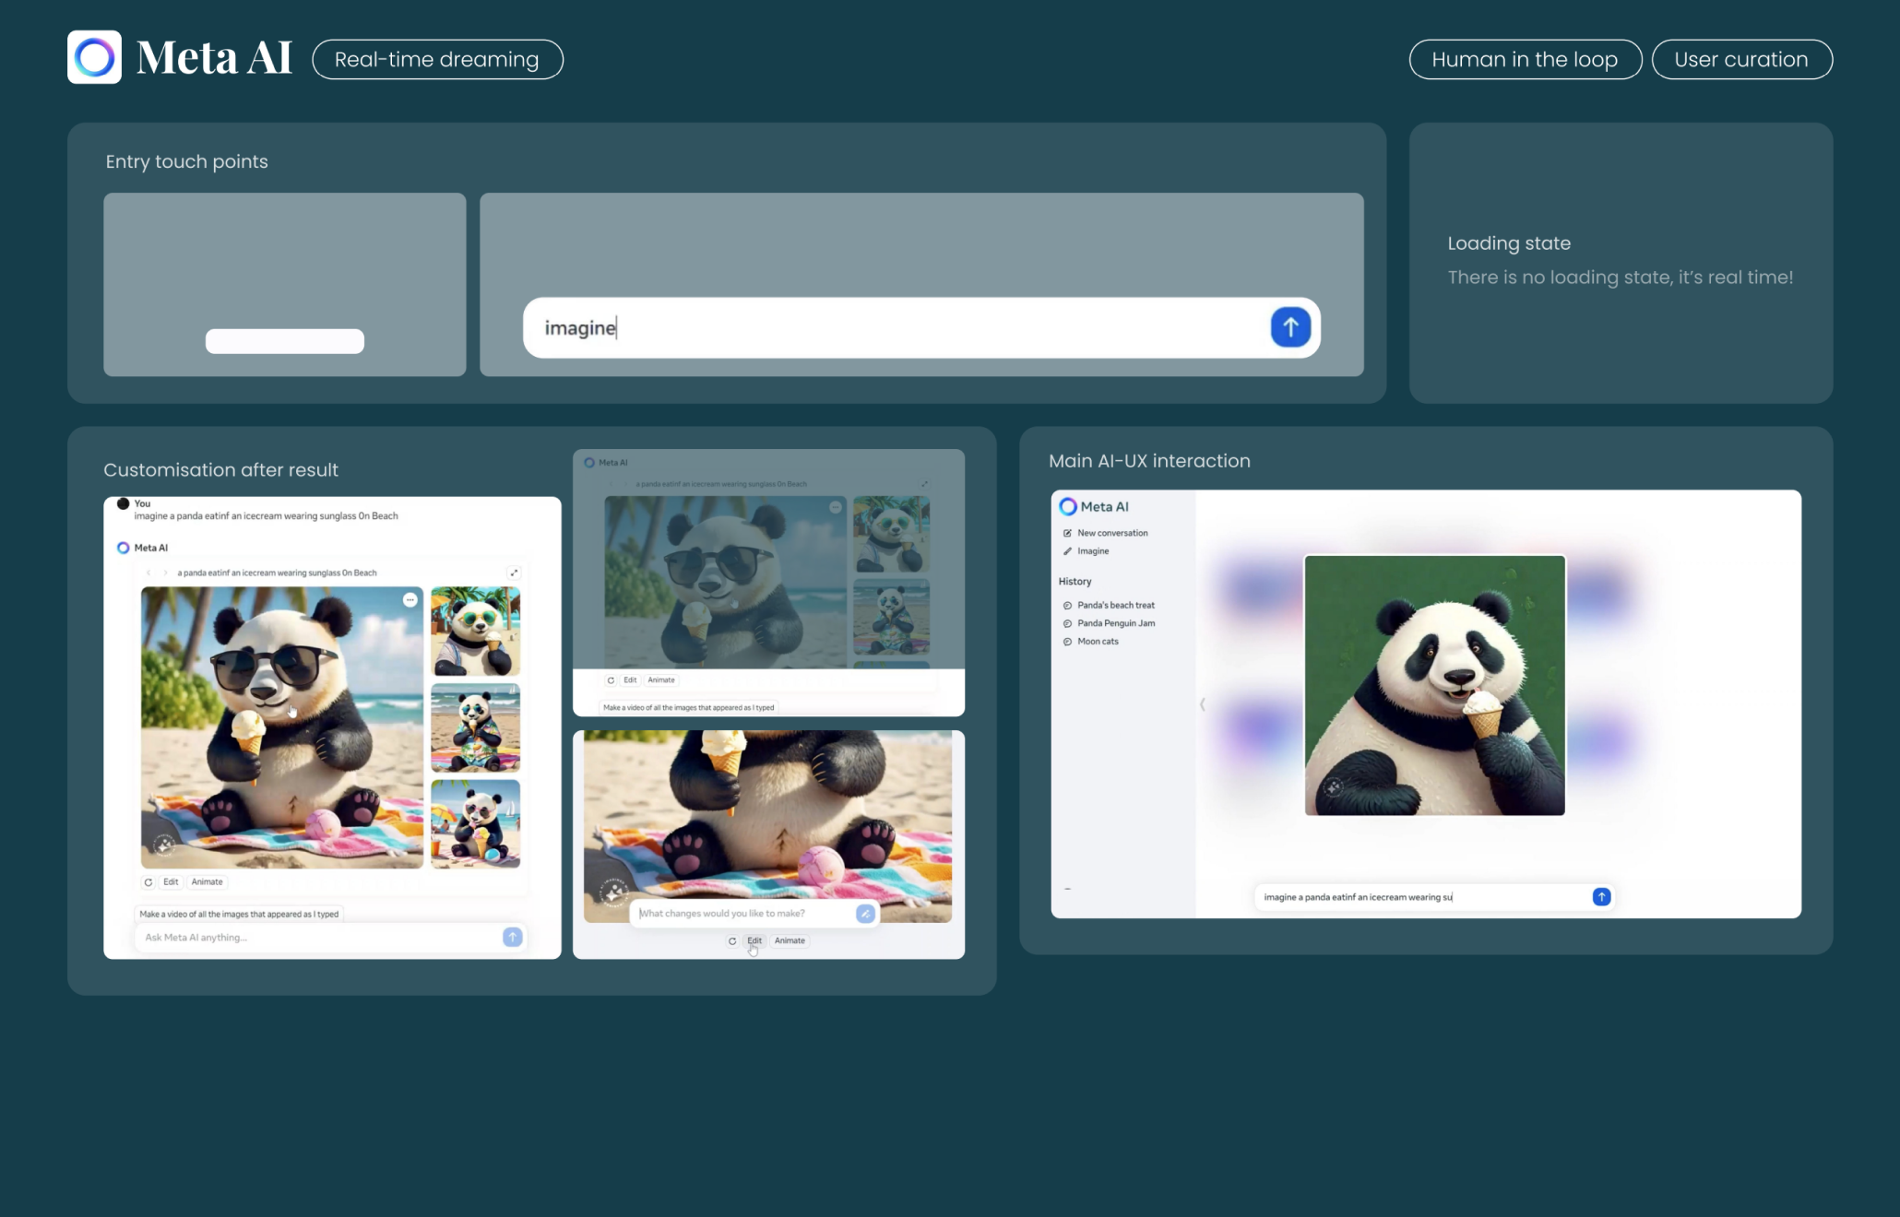Click the blue send arrow beside 'imagine'
Viewport: 1900px width, 1217px height.
click(1289, 327)
